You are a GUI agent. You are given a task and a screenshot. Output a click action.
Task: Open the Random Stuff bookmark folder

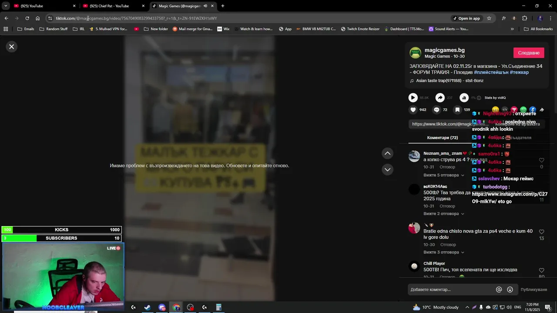pos(54,29)
